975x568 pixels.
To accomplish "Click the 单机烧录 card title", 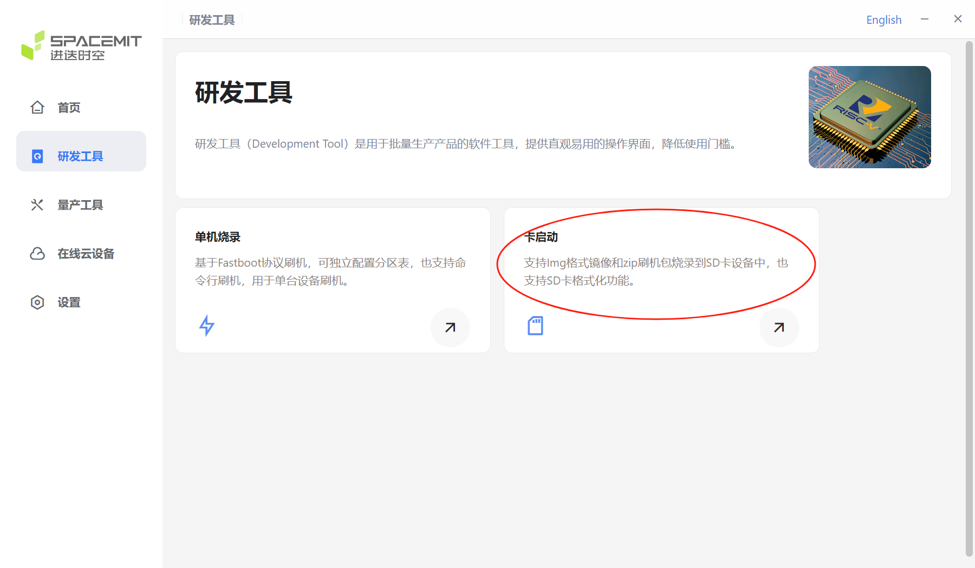I will [218, 237].
